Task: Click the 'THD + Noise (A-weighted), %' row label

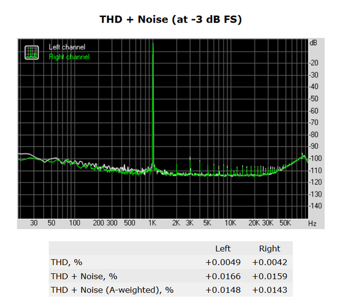Action: 112,290
